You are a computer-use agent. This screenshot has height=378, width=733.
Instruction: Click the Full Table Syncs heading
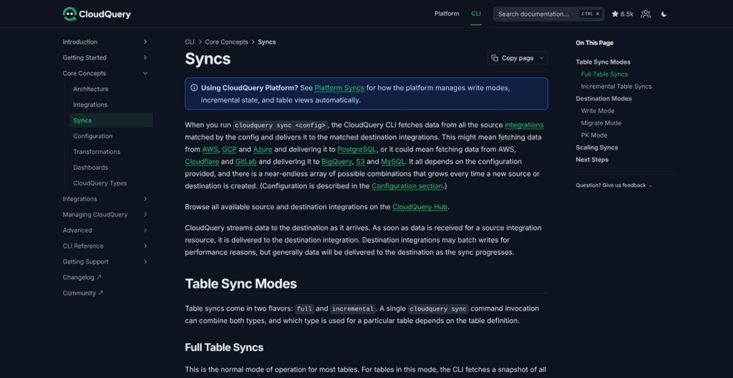[x=224, y=347]
